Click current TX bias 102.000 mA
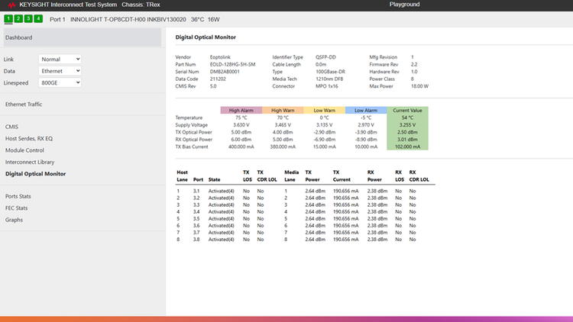573x322 pixels. [407, 147]
